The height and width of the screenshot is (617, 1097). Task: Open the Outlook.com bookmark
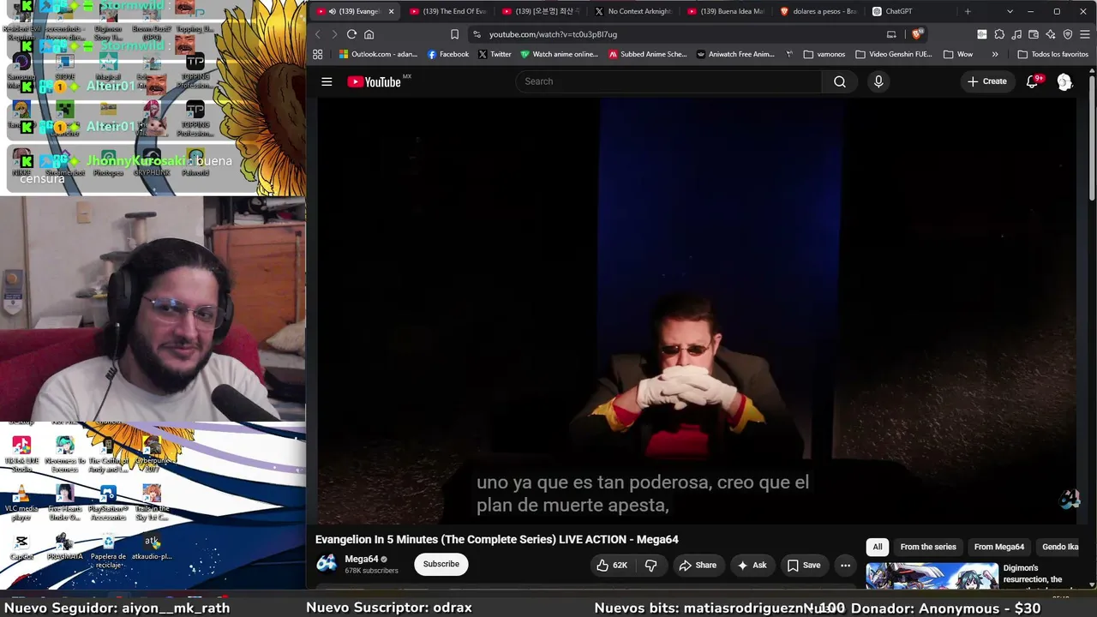click(x=378, y=54)
